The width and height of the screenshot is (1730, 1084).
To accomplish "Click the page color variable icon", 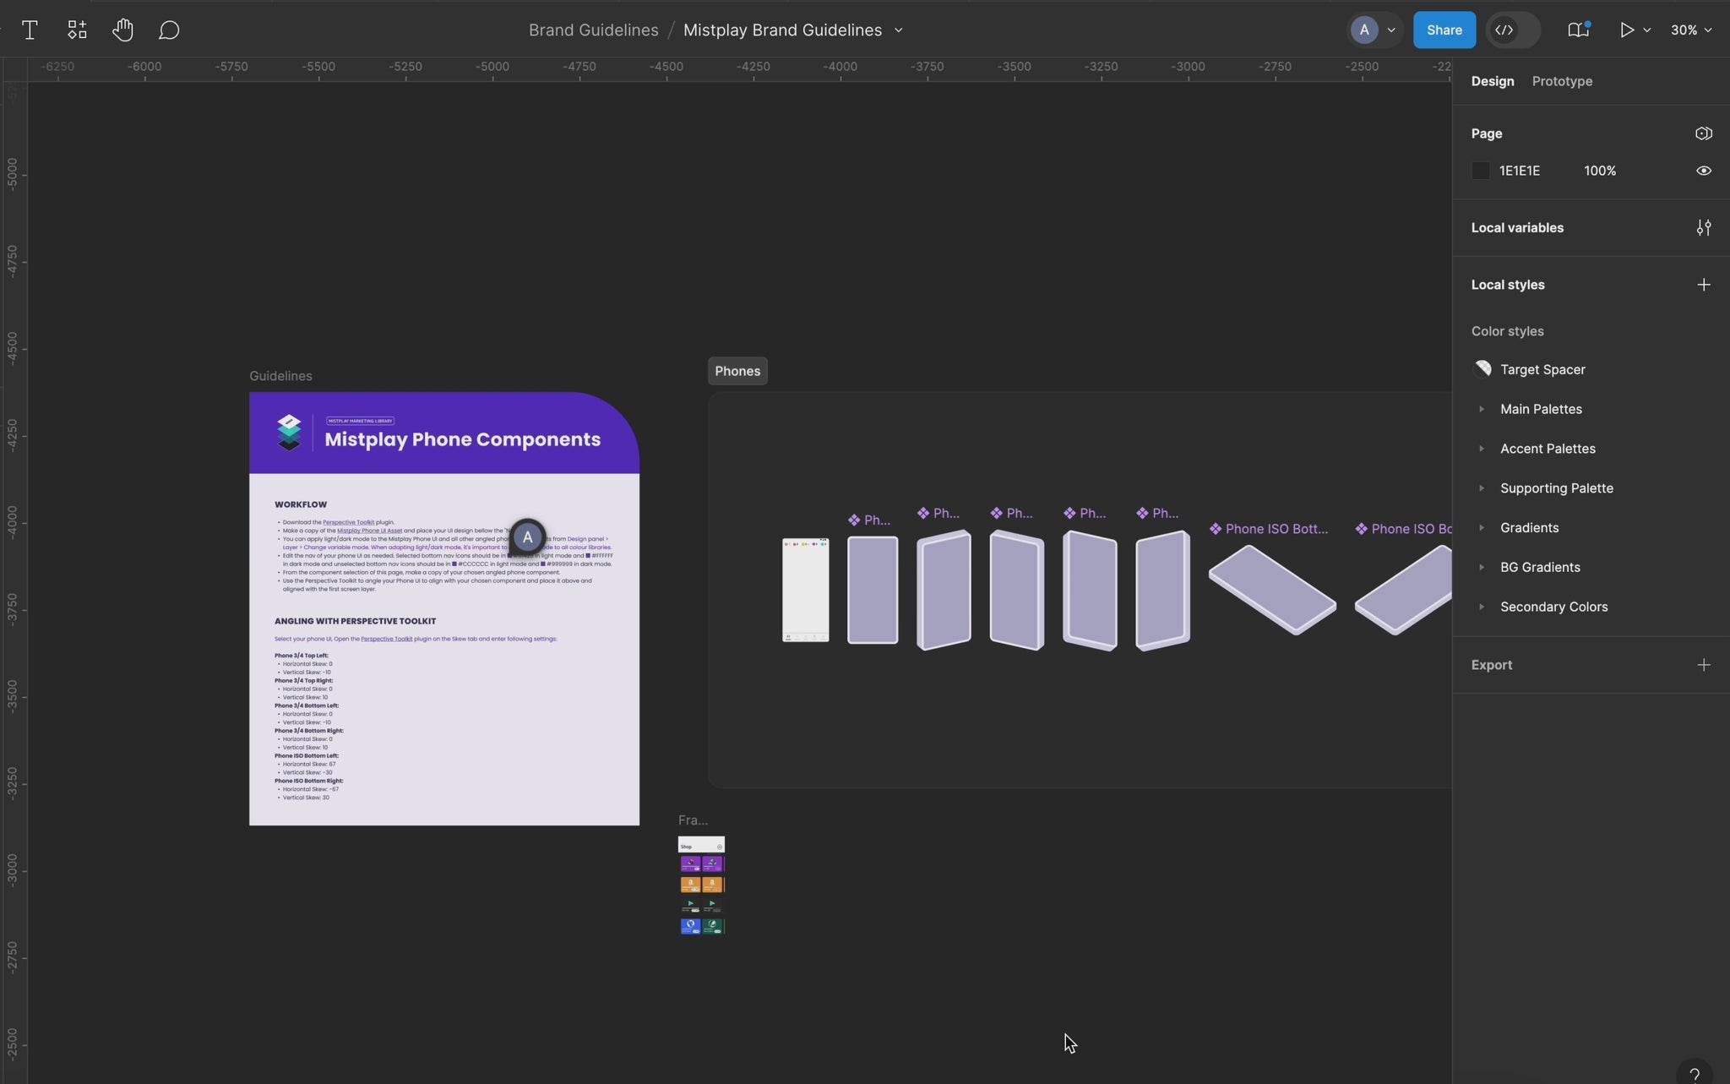I will point(1703,133).
